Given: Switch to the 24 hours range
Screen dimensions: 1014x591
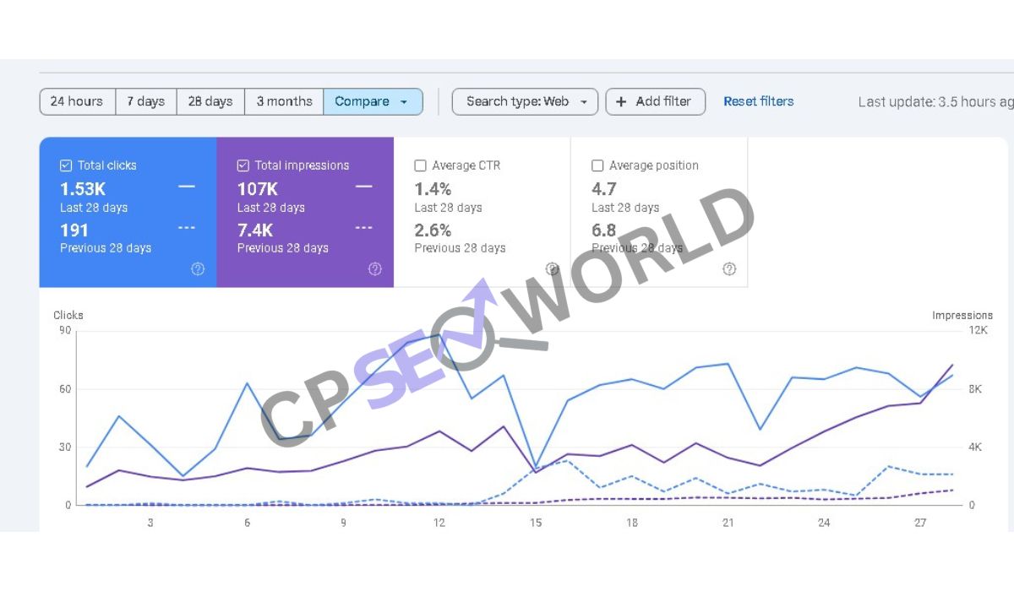Looking at the screenshot, I should click(77, 101).
